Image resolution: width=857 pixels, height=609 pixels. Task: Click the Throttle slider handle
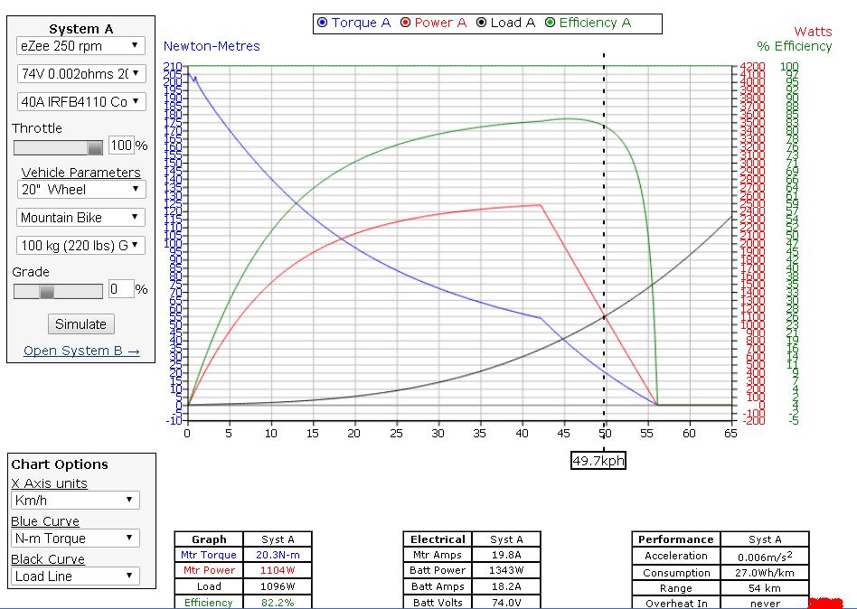click(x=94, y=146)
